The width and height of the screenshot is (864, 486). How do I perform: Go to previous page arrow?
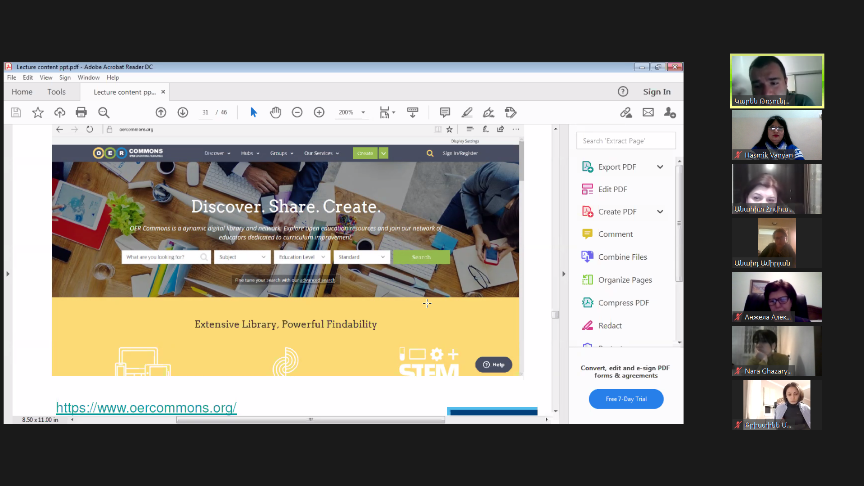tap(161, 112)
